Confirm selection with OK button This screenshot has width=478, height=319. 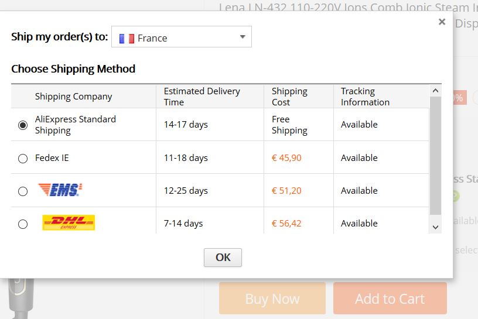point(223,258)
